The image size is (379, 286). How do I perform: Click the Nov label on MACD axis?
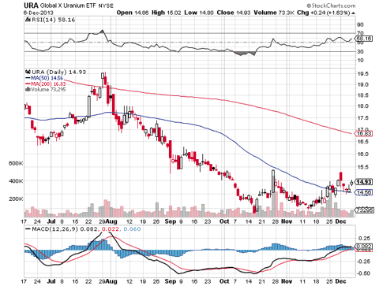tap(287, 281)
